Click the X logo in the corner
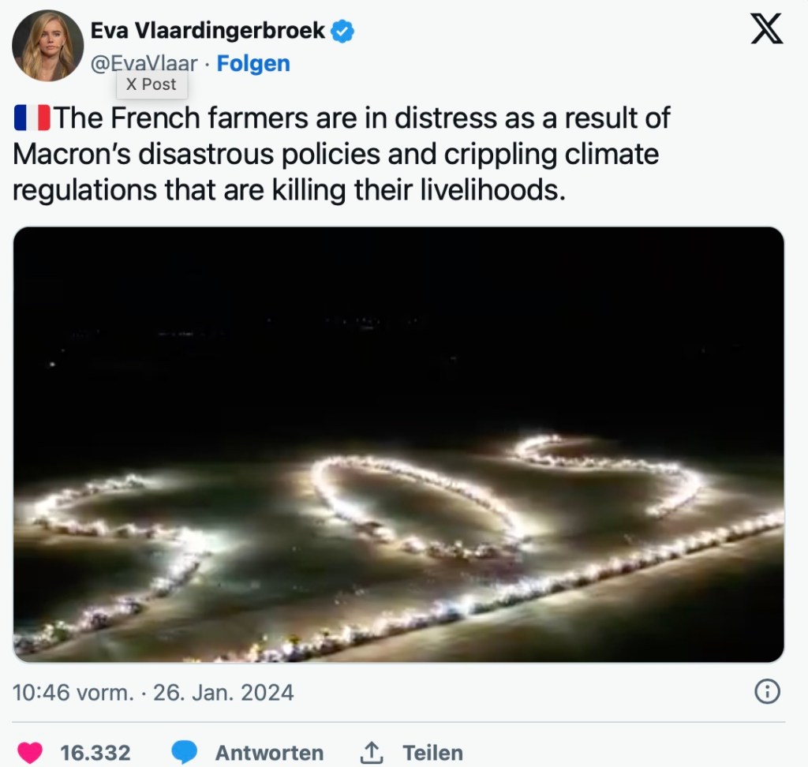This screenshot has width=808, height=767. (x=765, y=31)
